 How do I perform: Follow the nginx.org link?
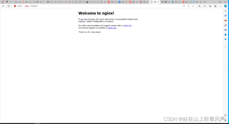pyautogui.click(x=128, y=26)
